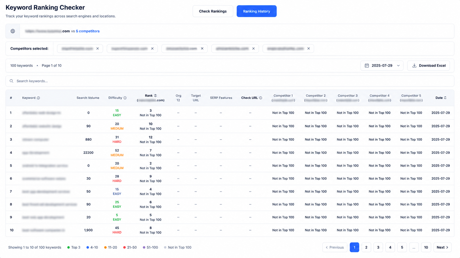Screen dimensions: 460x258
Task: Click the green Top 3 legend dot
Action: pos(69,248)
